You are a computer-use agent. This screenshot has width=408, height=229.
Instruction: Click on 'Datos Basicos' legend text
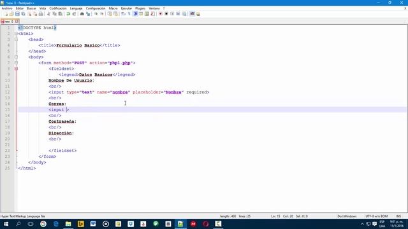96,74
